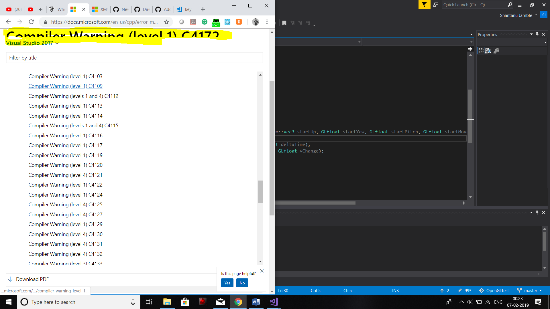Open Chrome three-dot menu

(x=267, y=22)
